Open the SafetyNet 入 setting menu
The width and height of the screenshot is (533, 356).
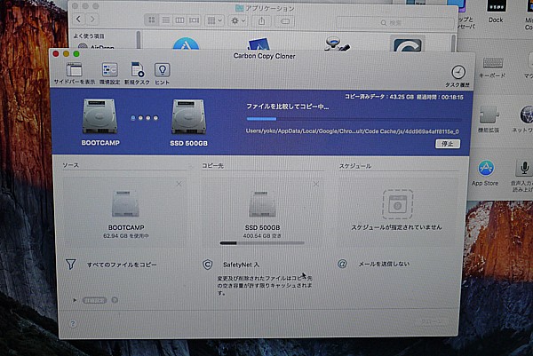click(241, 265)
